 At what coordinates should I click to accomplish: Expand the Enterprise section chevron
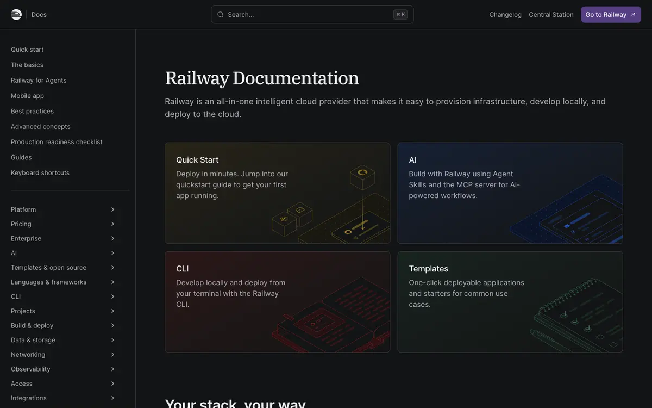[112, 239]
